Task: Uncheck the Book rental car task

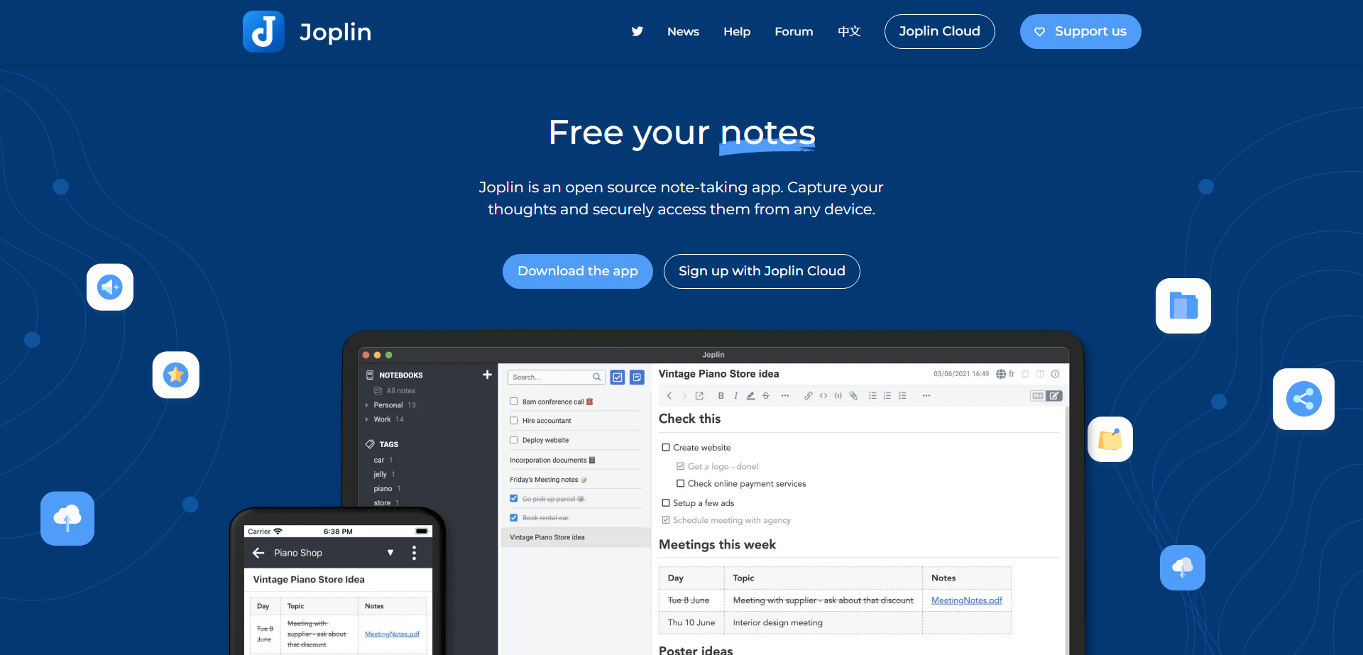Action: [x=514, y=517]
